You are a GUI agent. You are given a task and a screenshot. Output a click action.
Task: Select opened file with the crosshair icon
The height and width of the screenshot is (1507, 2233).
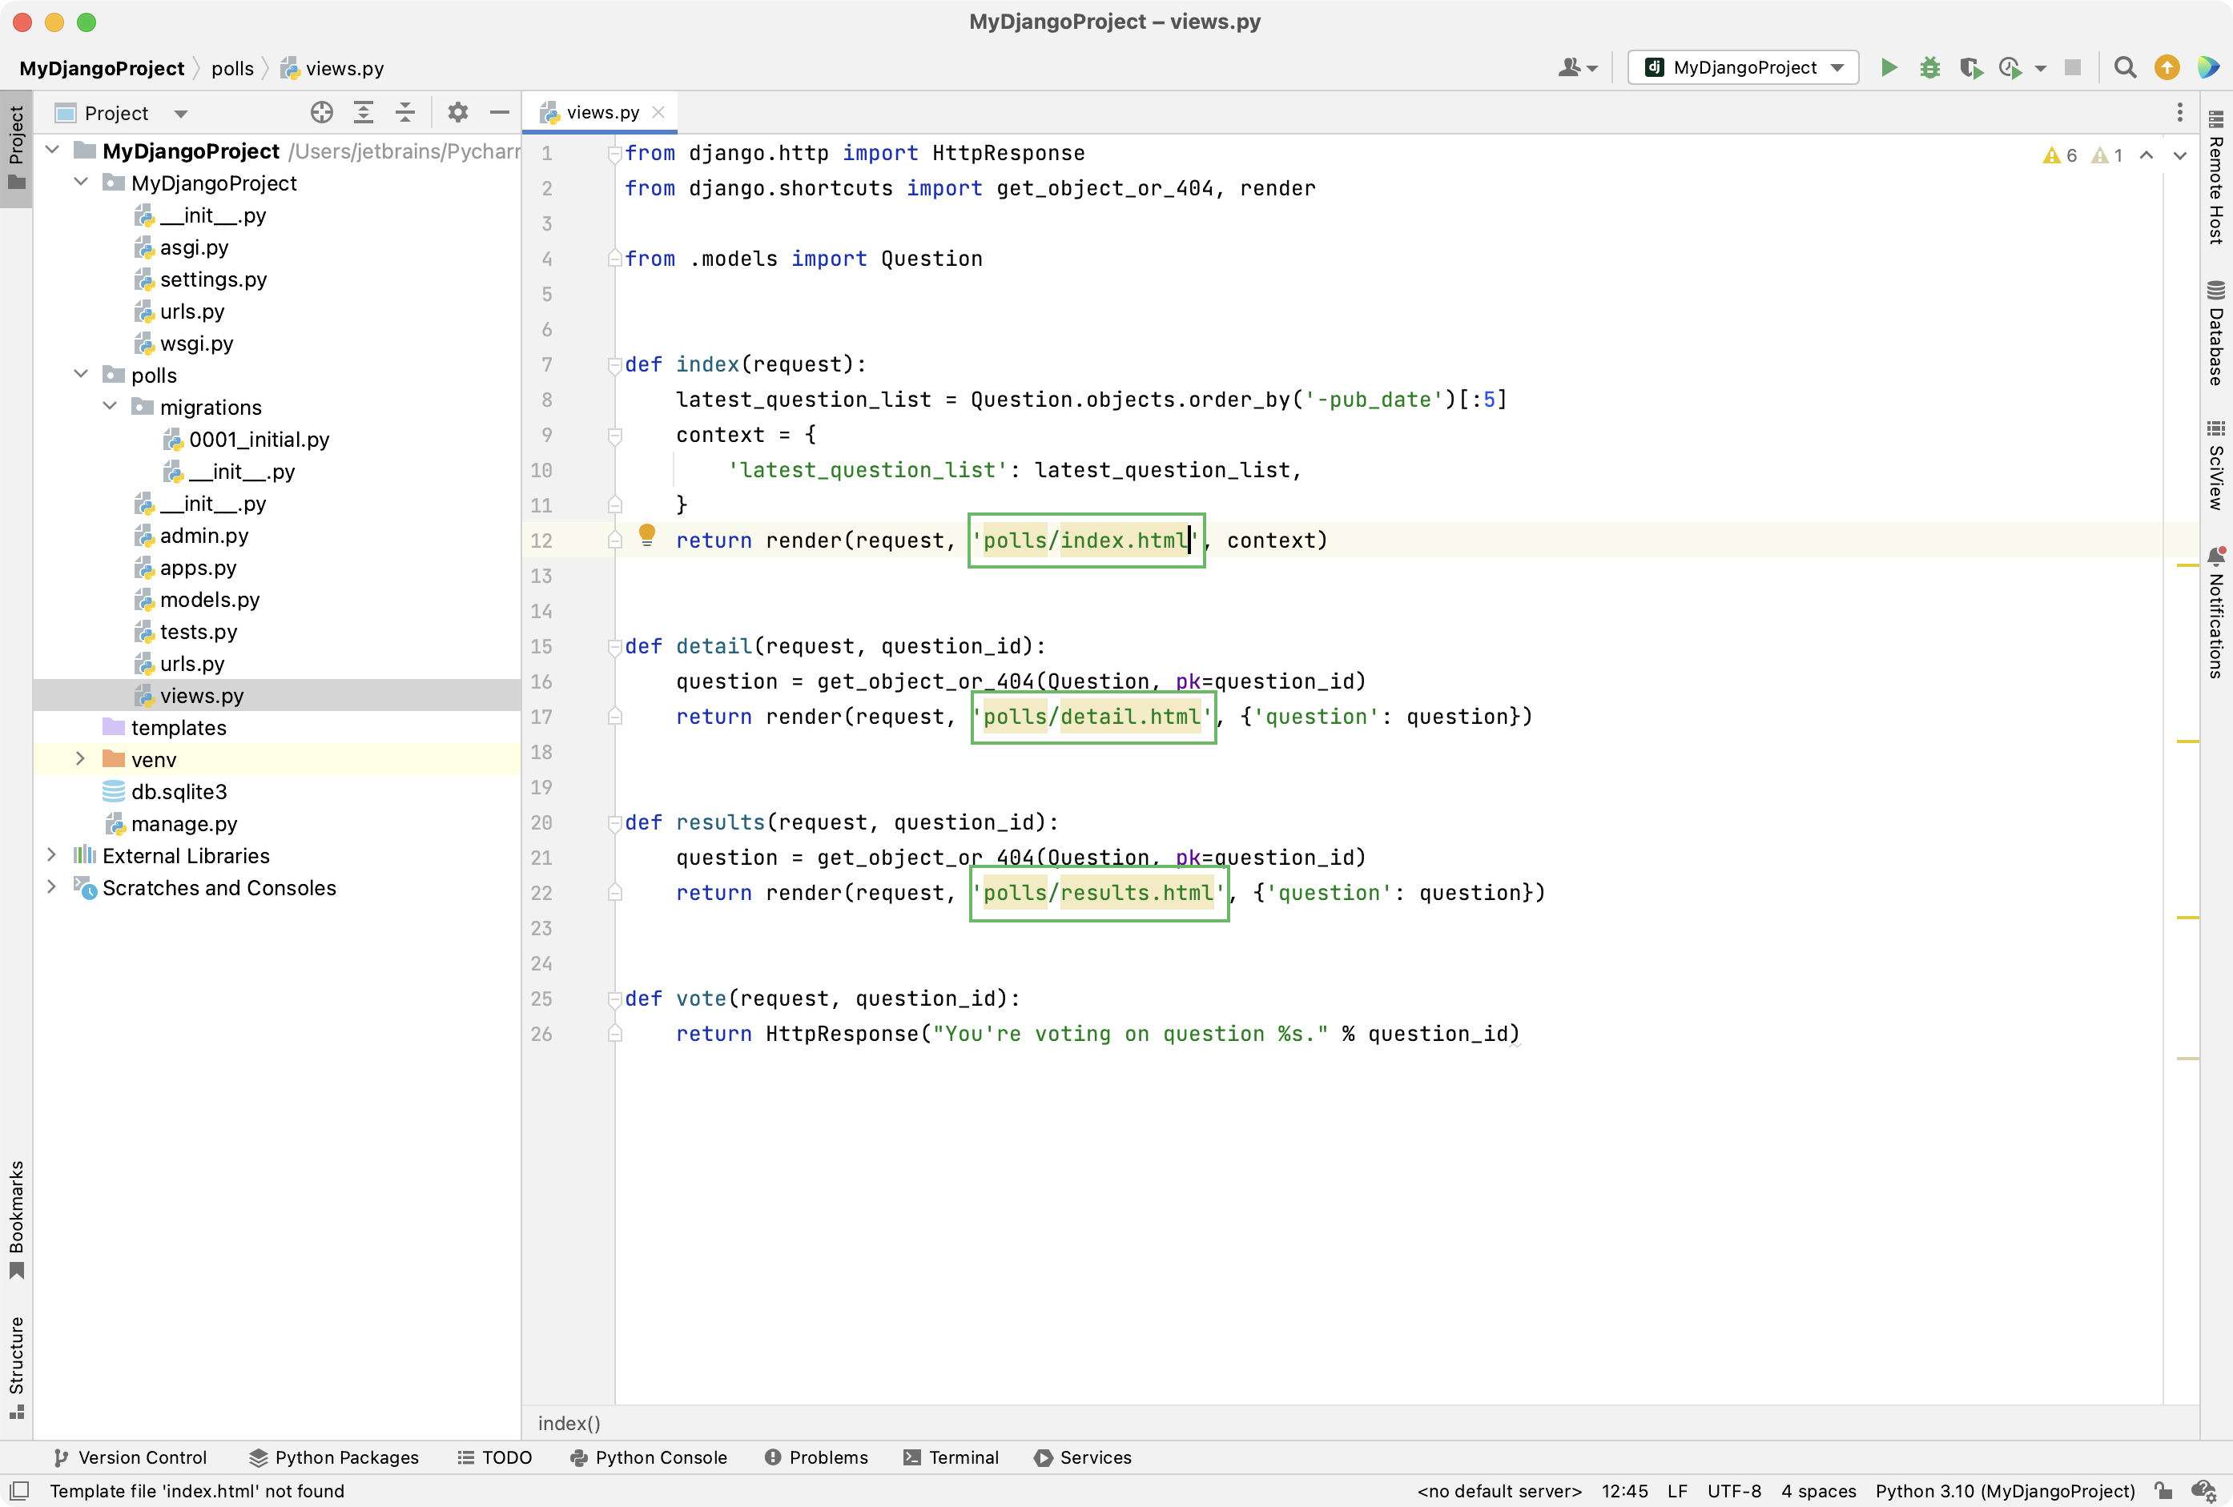point(321,112)
